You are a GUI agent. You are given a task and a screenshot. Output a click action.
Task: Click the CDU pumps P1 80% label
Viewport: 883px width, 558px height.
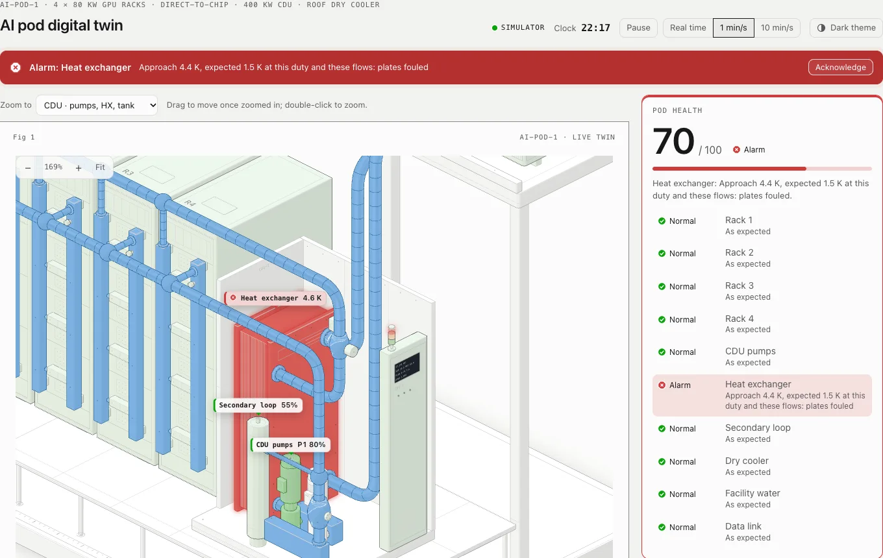[x=290, y=445]
